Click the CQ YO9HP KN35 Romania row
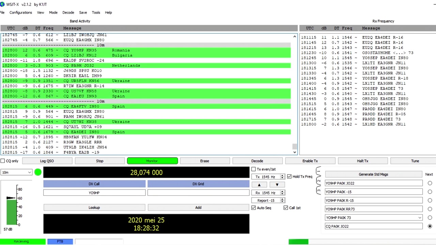This screenshot has height=245, width=436. tap(146, 50)
